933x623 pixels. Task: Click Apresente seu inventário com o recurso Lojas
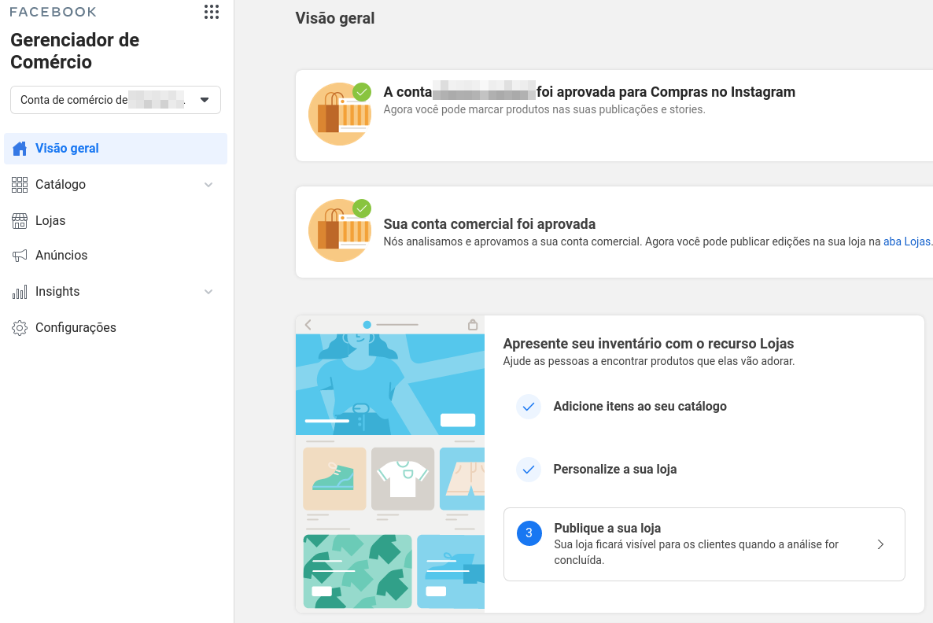pos(648,344)
